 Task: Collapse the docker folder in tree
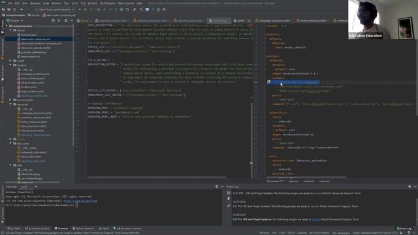pyautogui.click(x=10, y=31)
